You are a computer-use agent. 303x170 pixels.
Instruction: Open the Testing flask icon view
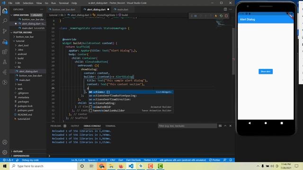pyautogui.click(x=5, y=62)
